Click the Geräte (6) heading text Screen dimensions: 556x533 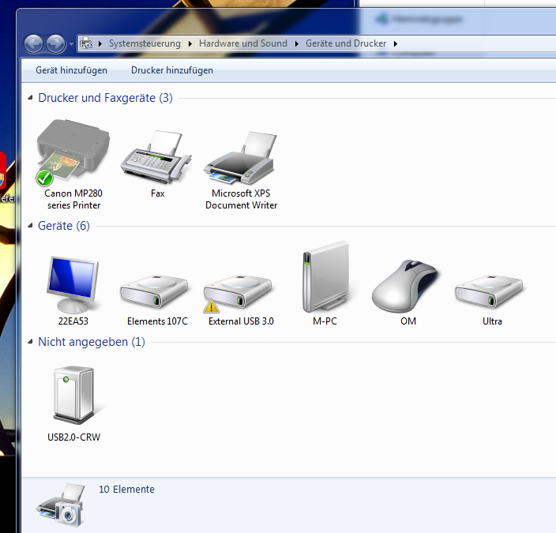click(x=64, y=226)
